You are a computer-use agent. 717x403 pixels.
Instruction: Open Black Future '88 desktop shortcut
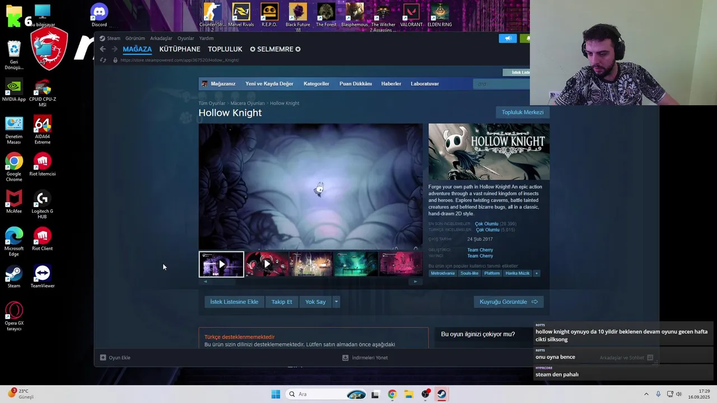click(x=298, y=17)
